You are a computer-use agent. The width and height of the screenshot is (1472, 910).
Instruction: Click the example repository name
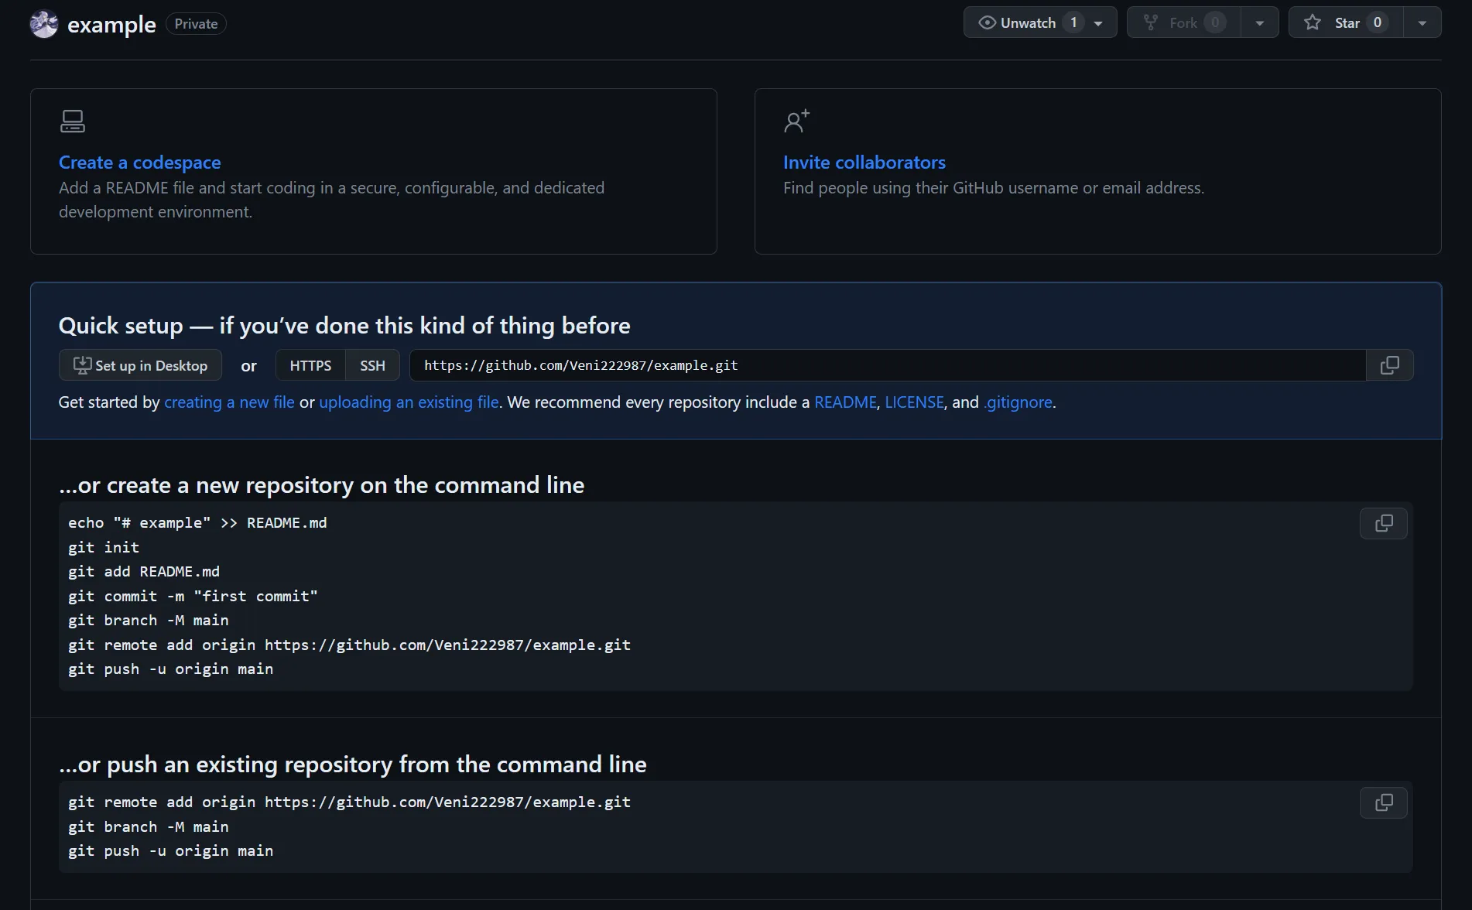[111, 25]
